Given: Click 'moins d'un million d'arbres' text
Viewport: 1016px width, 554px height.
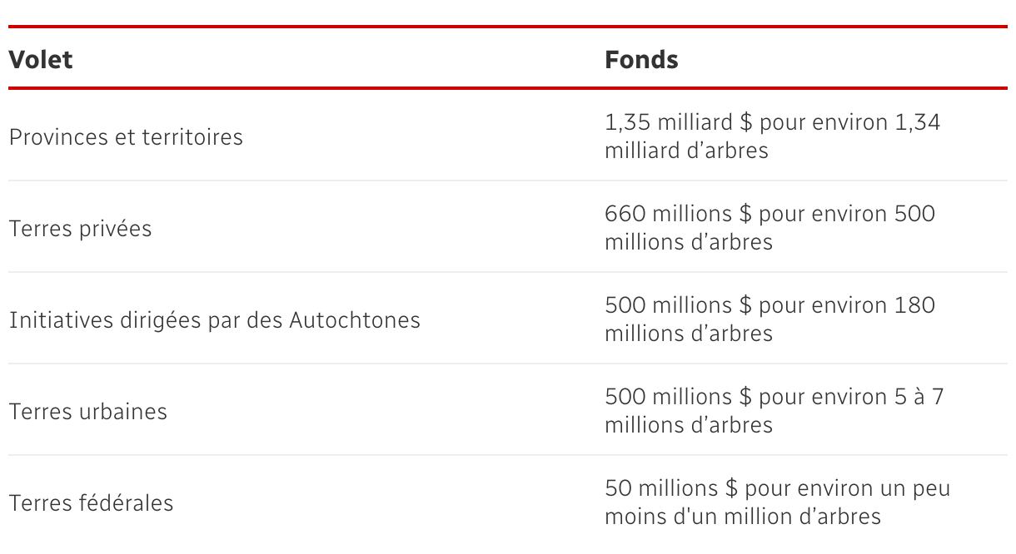Looking at the screenshot, I should click(743, 517).
